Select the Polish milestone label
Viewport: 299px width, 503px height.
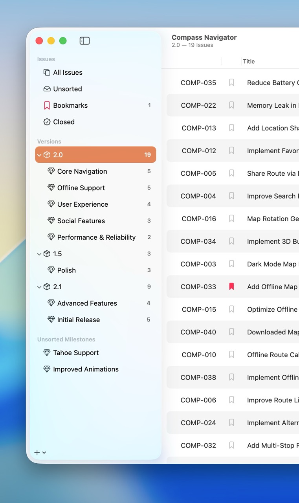point(66,270)
